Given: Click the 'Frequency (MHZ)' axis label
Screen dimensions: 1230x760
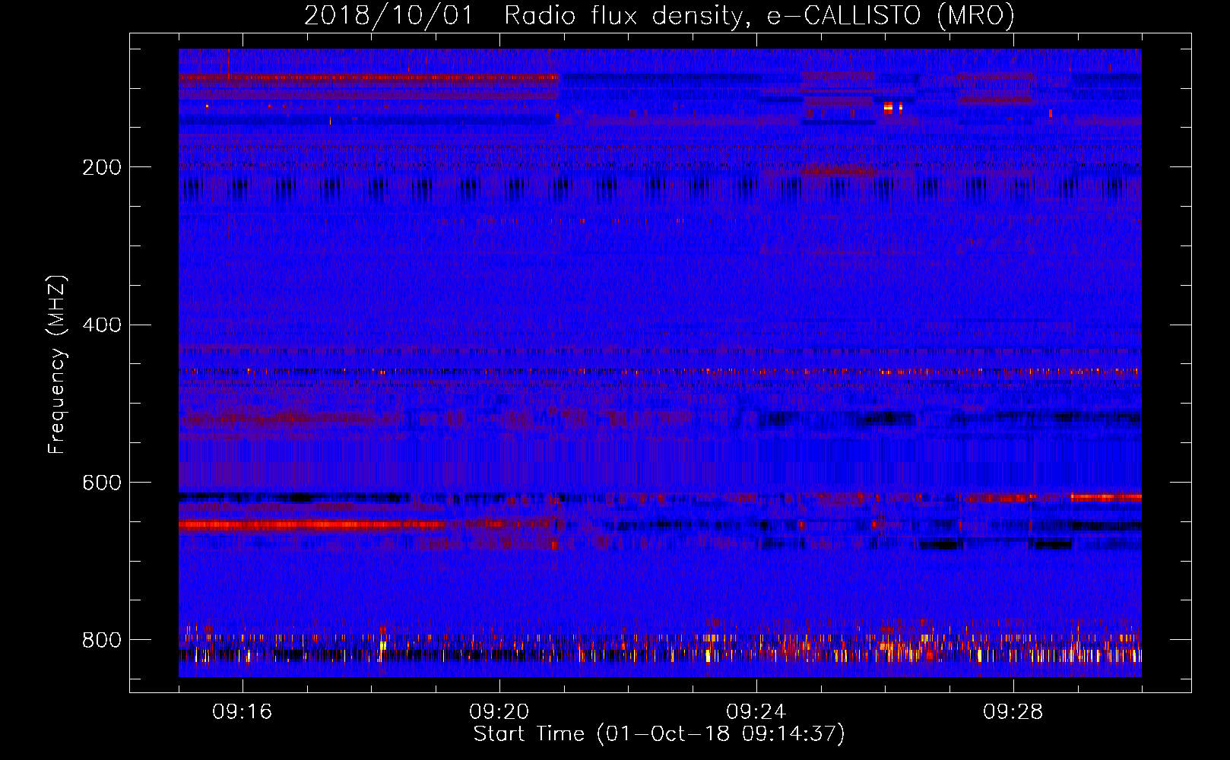Looking at the screenshot, I should 57,364.
